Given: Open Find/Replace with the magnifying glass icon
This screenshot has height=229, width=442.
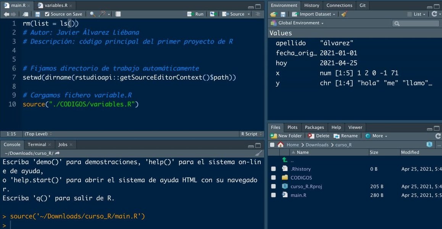Looking at the screenshot, I should click(x=92, y=14).
